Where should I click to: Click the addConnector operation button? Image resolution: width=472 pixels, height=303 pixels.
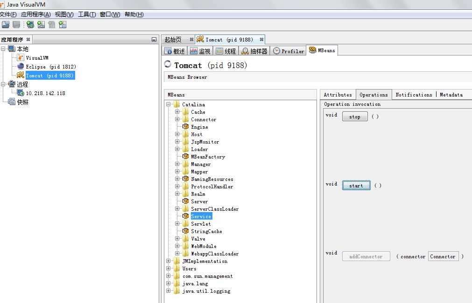click(x=366, y=256)
